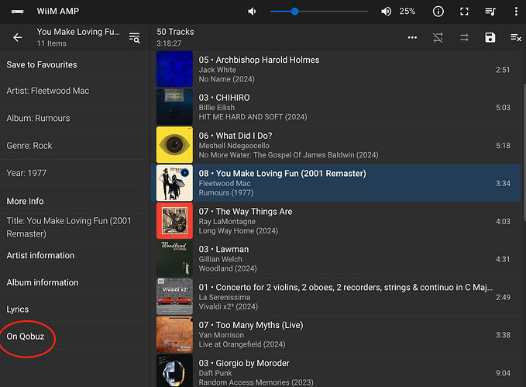Open Album information
This screenshot has width=526, height=387.
(74, 282)
